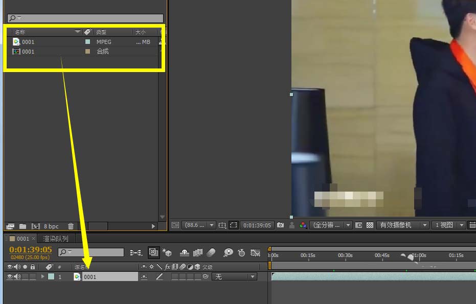Open project color depth setting 8 bpc

(x=51, y=226)
